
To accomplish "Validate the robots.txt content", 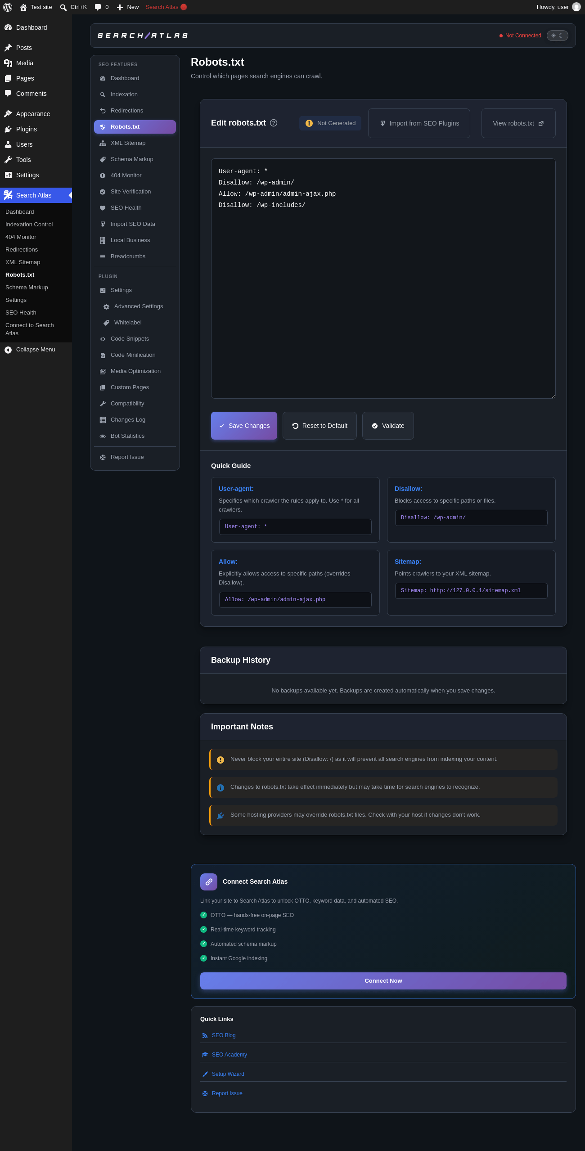I will click(x=388, y=426).
